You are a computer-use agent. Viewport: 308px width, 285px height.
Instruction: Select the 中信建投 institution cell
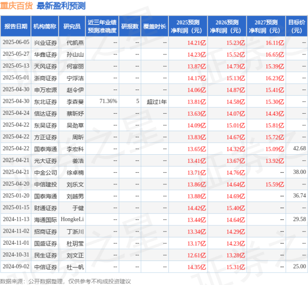(x=45, y=184)
